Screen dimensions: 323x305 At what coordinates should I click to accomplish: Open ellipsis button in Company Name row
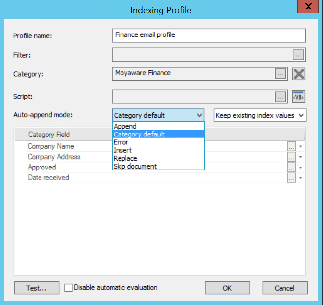291,146
